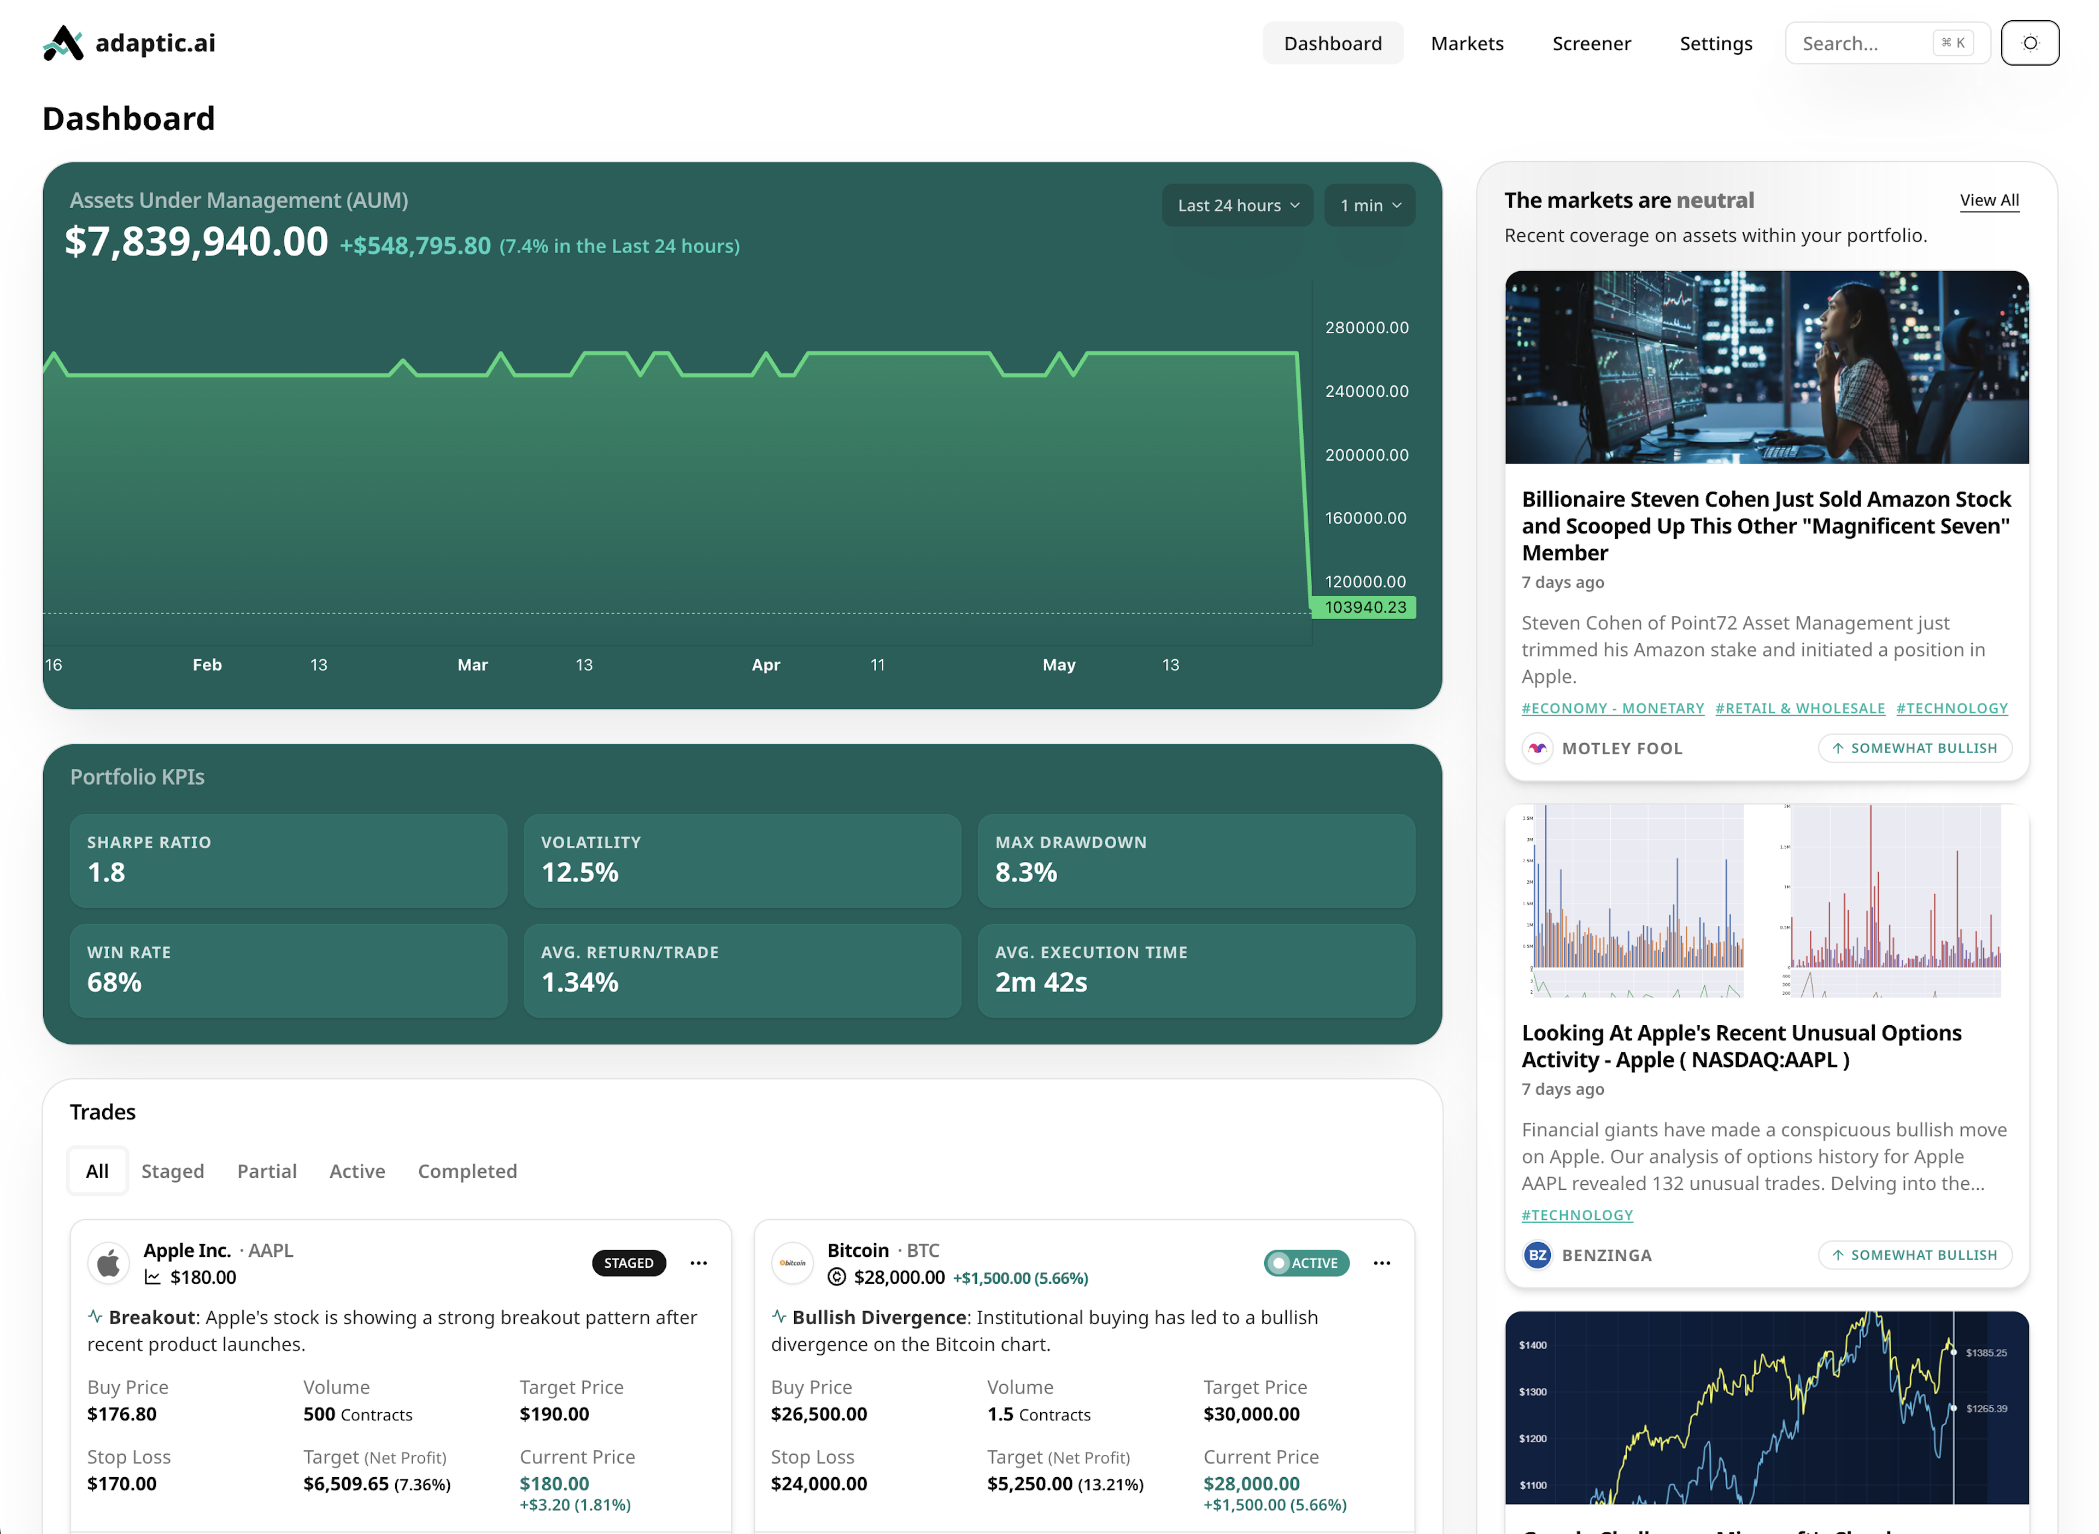Image resolution: width=2099 pixels, height=1534 pixels.
Task: Click Bitcoin Volume 1.5 Contracts
Action: point(1039,1414)
